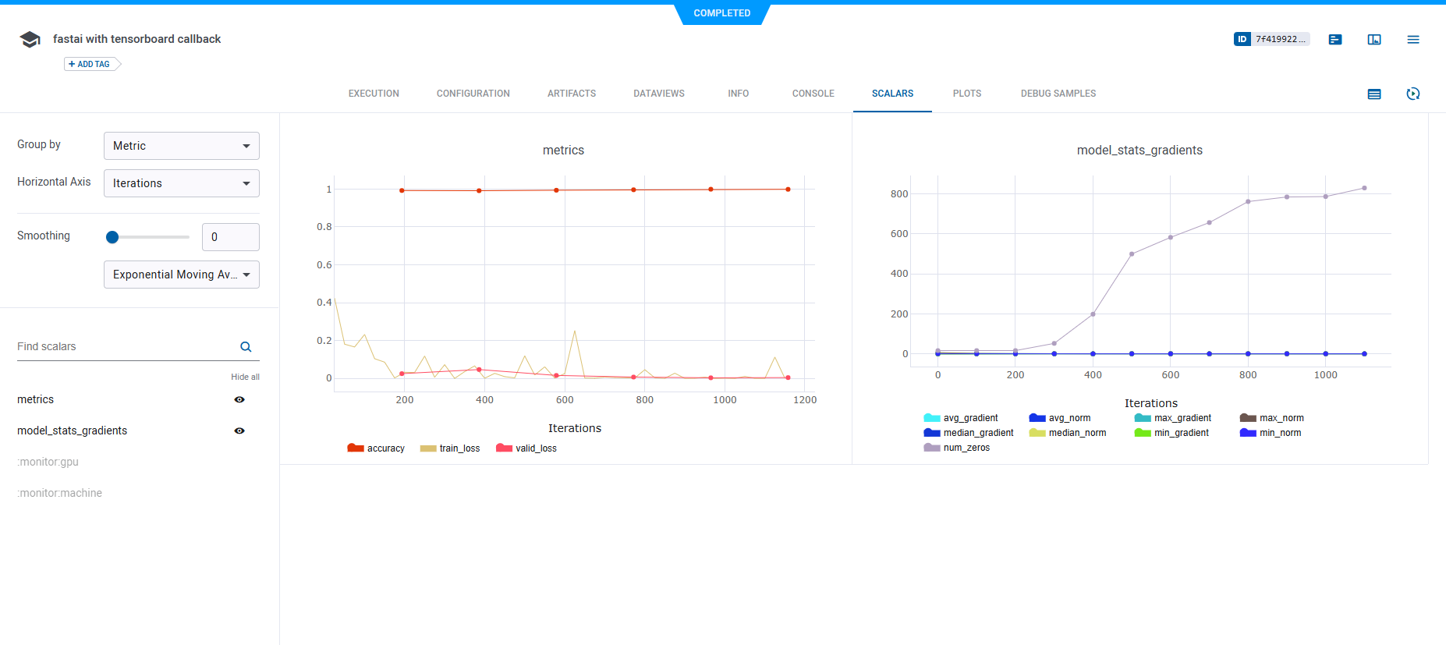The height and width of the screenshot is (645, 1446).
Task: Click the experiment graduation cap icon
Action: (30, 40)
